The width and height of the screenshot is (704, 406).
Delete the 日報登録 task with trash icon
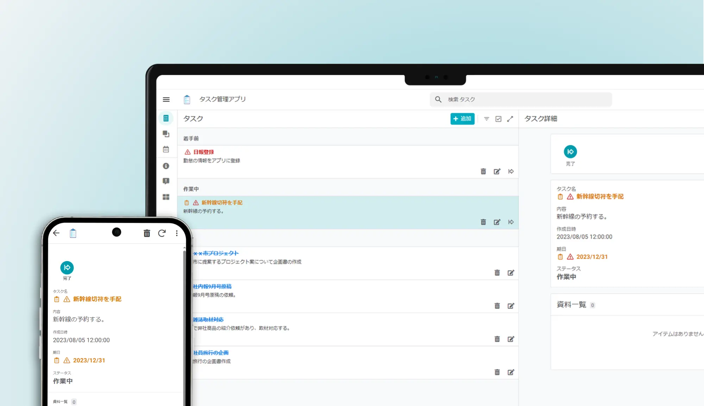[483, 171]
